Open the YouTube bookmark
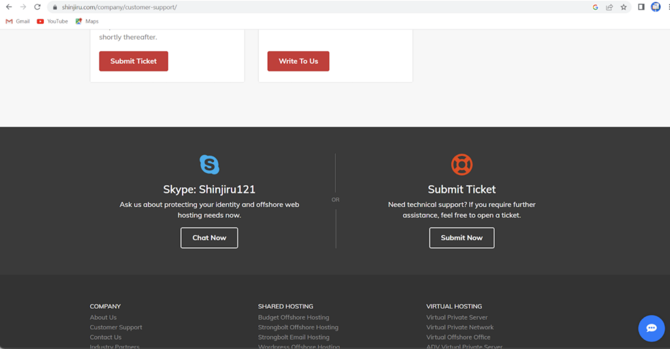The image size is (670, 349). click(x=52, y=21)
